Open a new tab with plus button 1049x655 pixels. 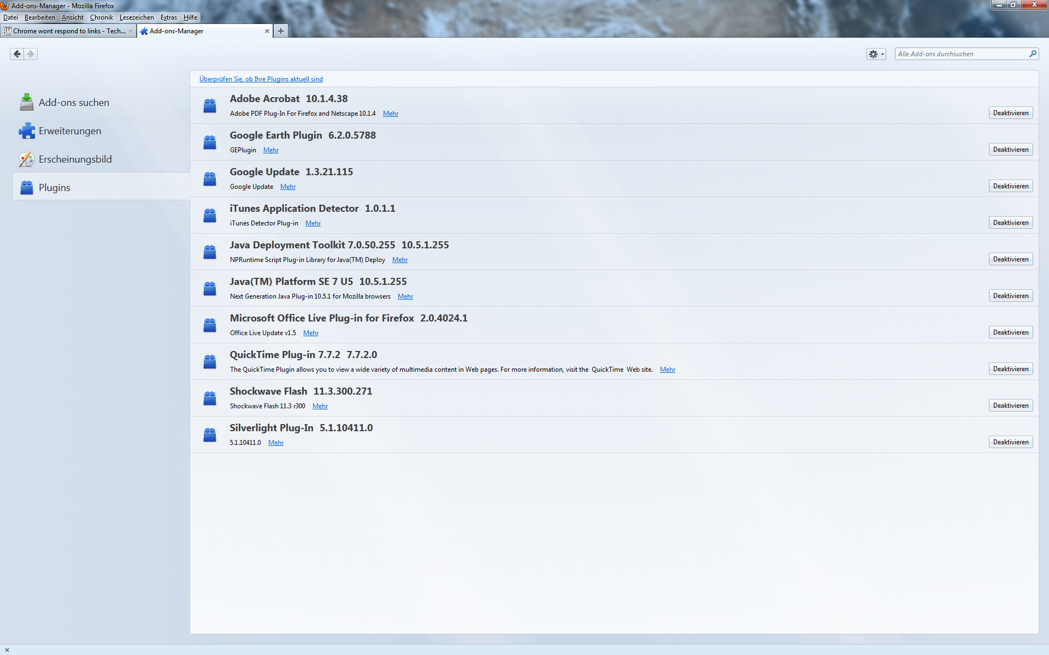click(x=281, y=31)
